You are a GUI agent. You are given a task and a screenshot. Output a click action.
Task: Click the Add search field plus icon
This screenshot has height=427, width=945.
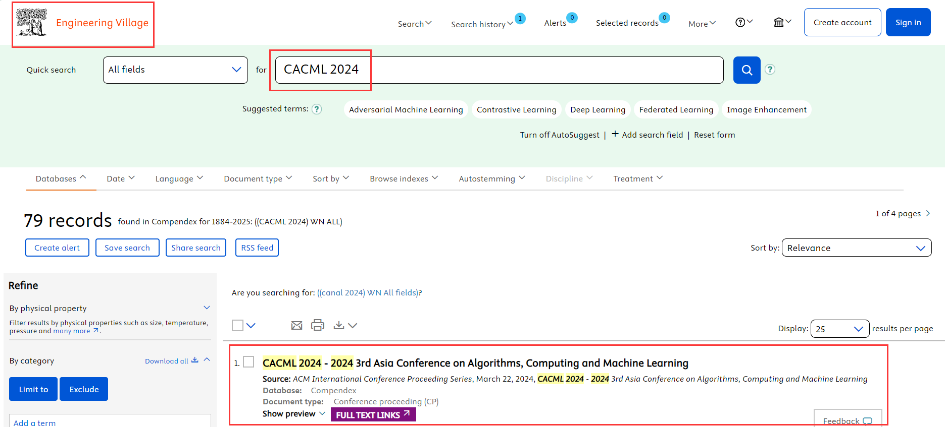coord(615,134)
